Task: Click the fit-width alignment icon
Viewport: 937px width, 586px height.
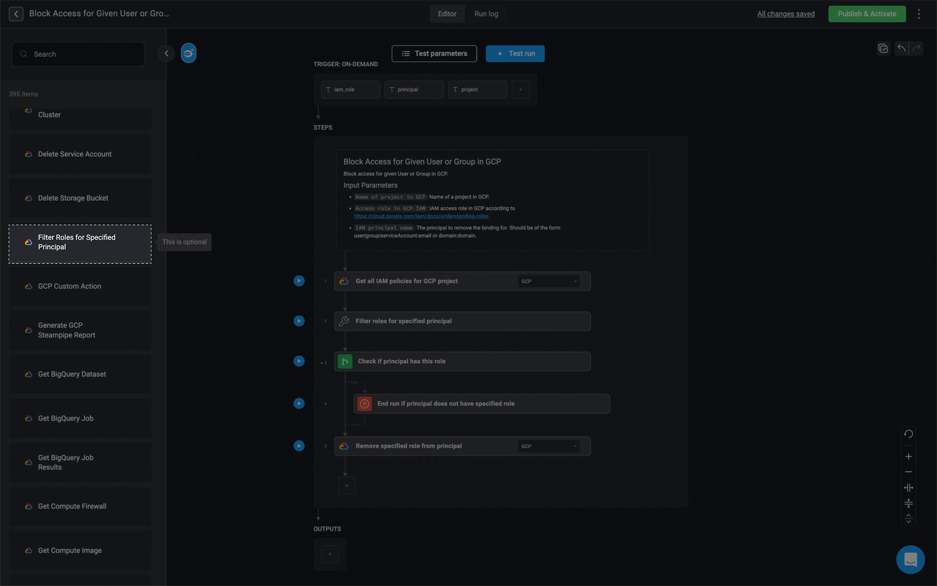Action: point(909,488)
